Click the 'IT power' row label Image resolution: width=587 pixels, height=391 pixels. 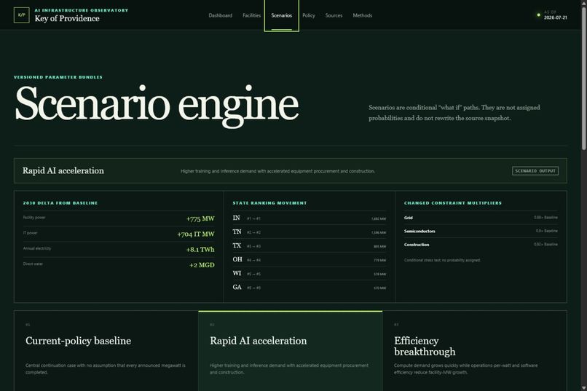[x=31, y=233]
